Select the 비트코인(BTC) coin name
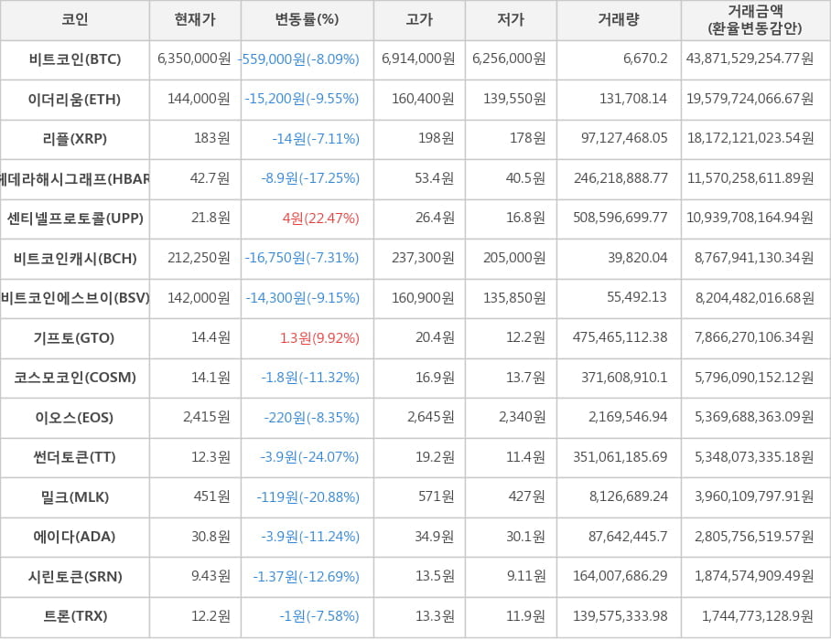This screenshot has width=831, height=640. click(75, 59)
